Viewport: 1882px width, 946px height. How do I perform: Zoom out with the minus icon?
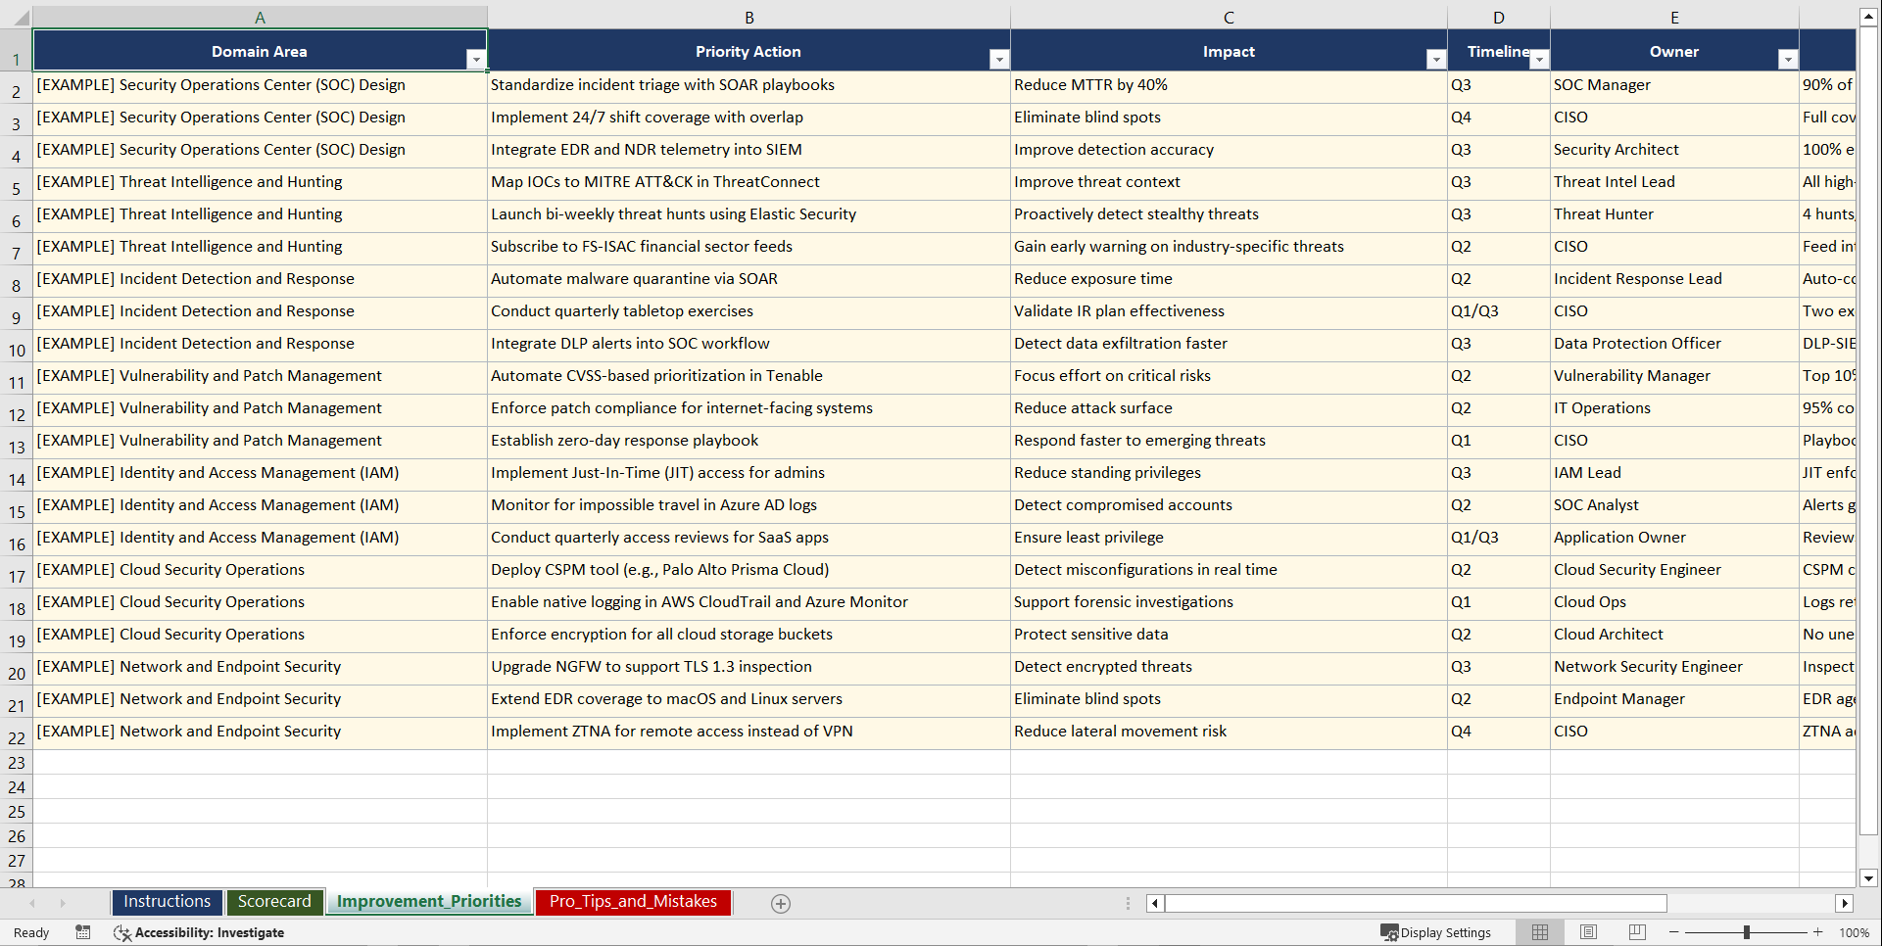pos(1672,932)
